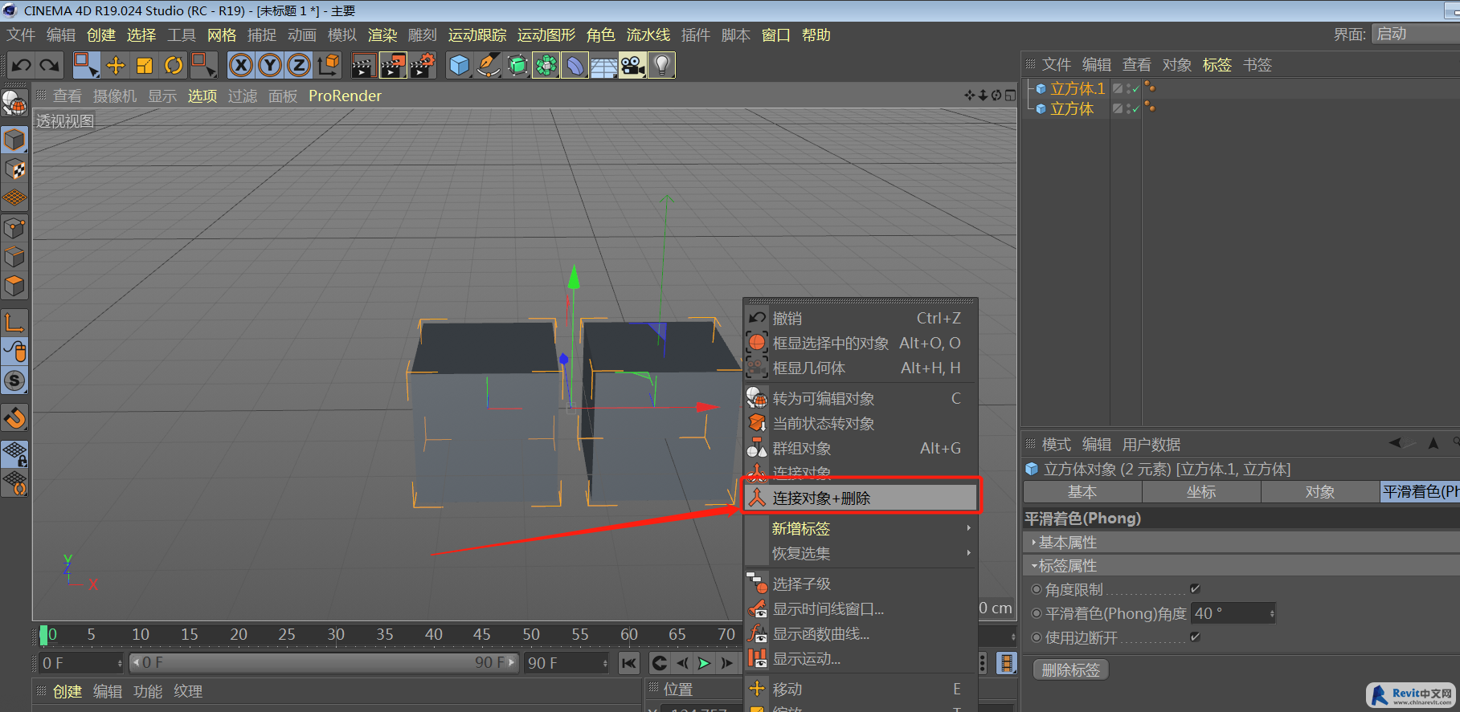Viewport: 1460px width, 712px height.
Task: Click the 删除标签 button
Action: pos(1070,669)
